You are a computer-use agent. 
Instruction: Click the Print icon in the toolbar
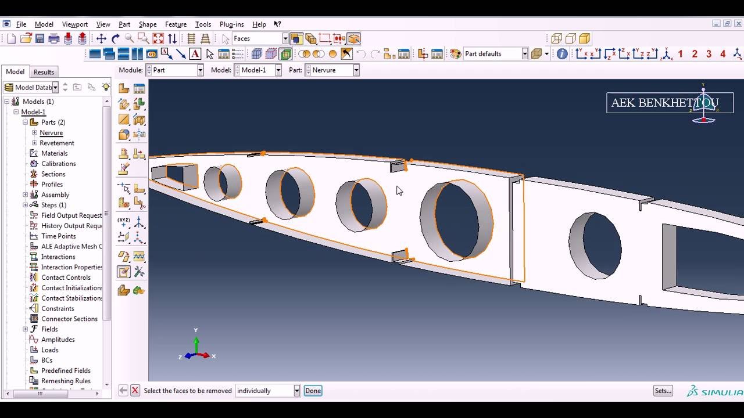tap(54, 38)
